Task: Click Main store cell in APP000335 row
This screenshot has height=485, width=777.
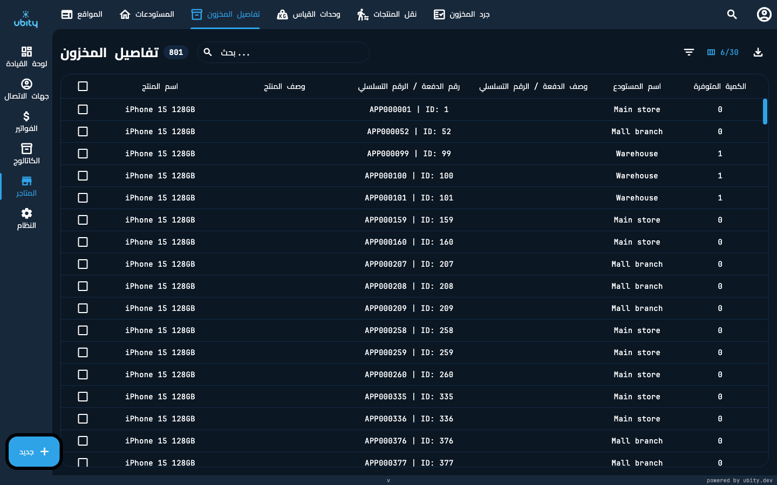Action: (637, 397)
